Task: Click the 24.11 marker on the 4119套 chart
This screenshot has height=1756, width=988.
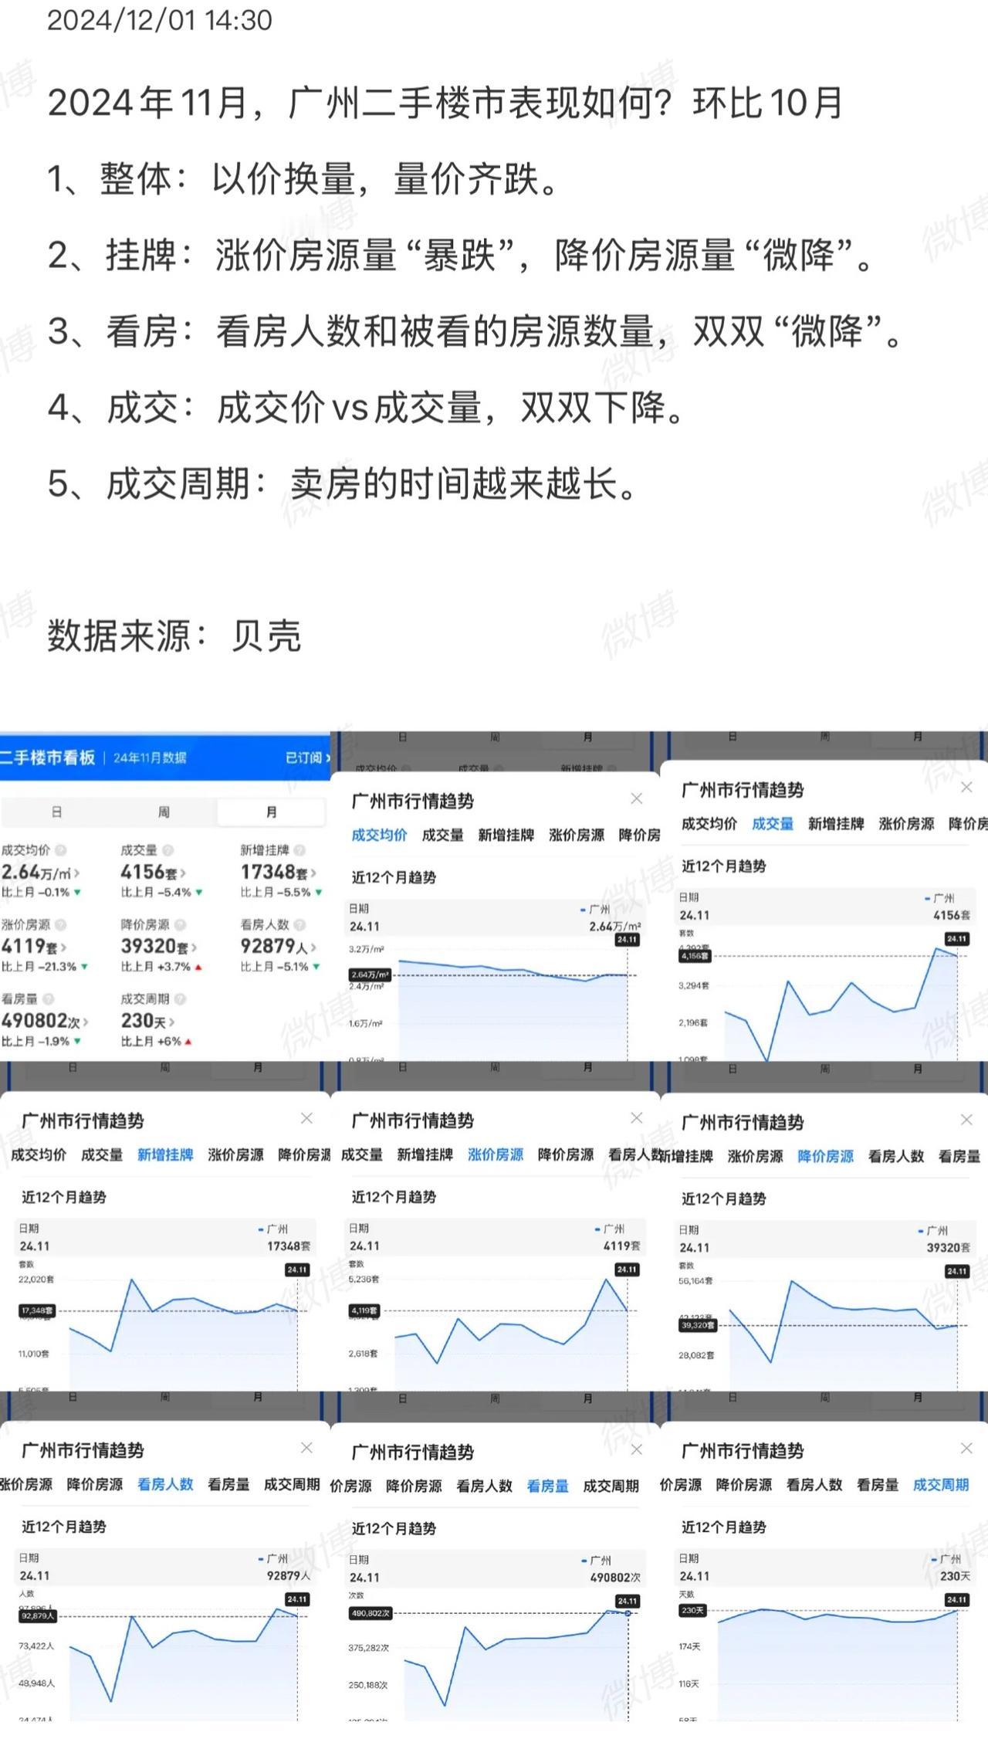Action: [627, 1270]
